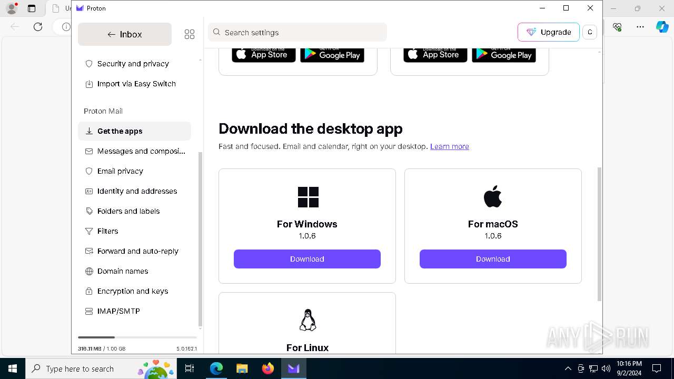
Task: Click the Learn more link
Action: pos(450,146)
